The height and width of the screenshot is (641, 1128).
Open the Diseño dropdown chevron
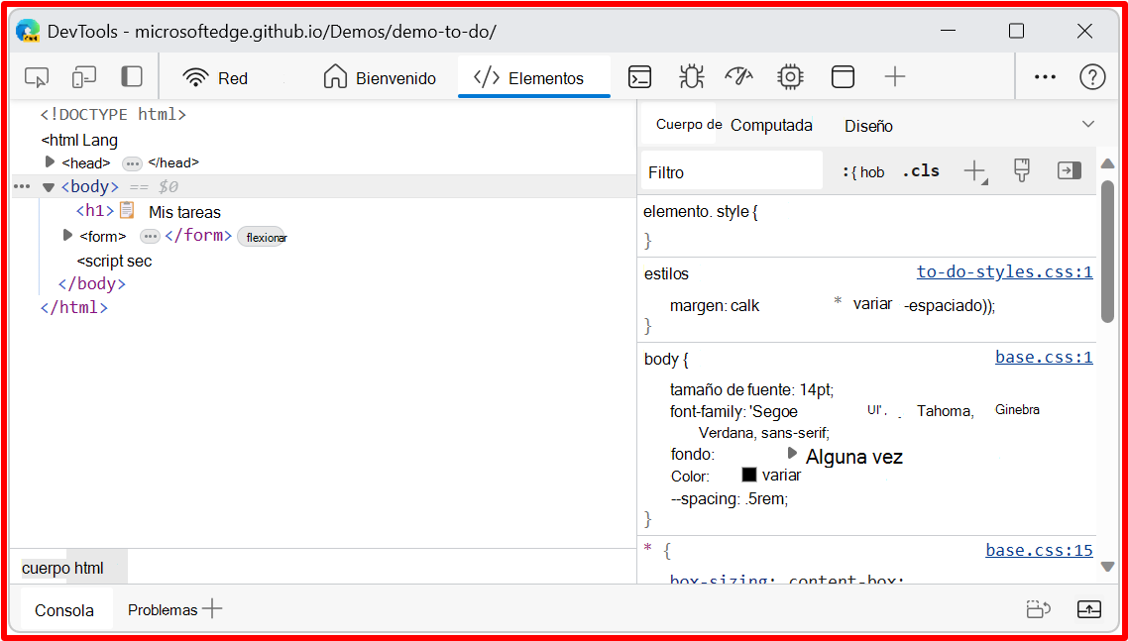pyautogui.click(x=1088, y=125)
